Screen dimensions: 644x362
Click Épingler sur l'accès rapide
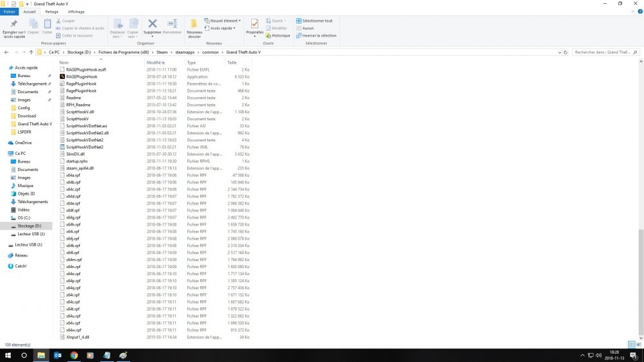point(14,28)
